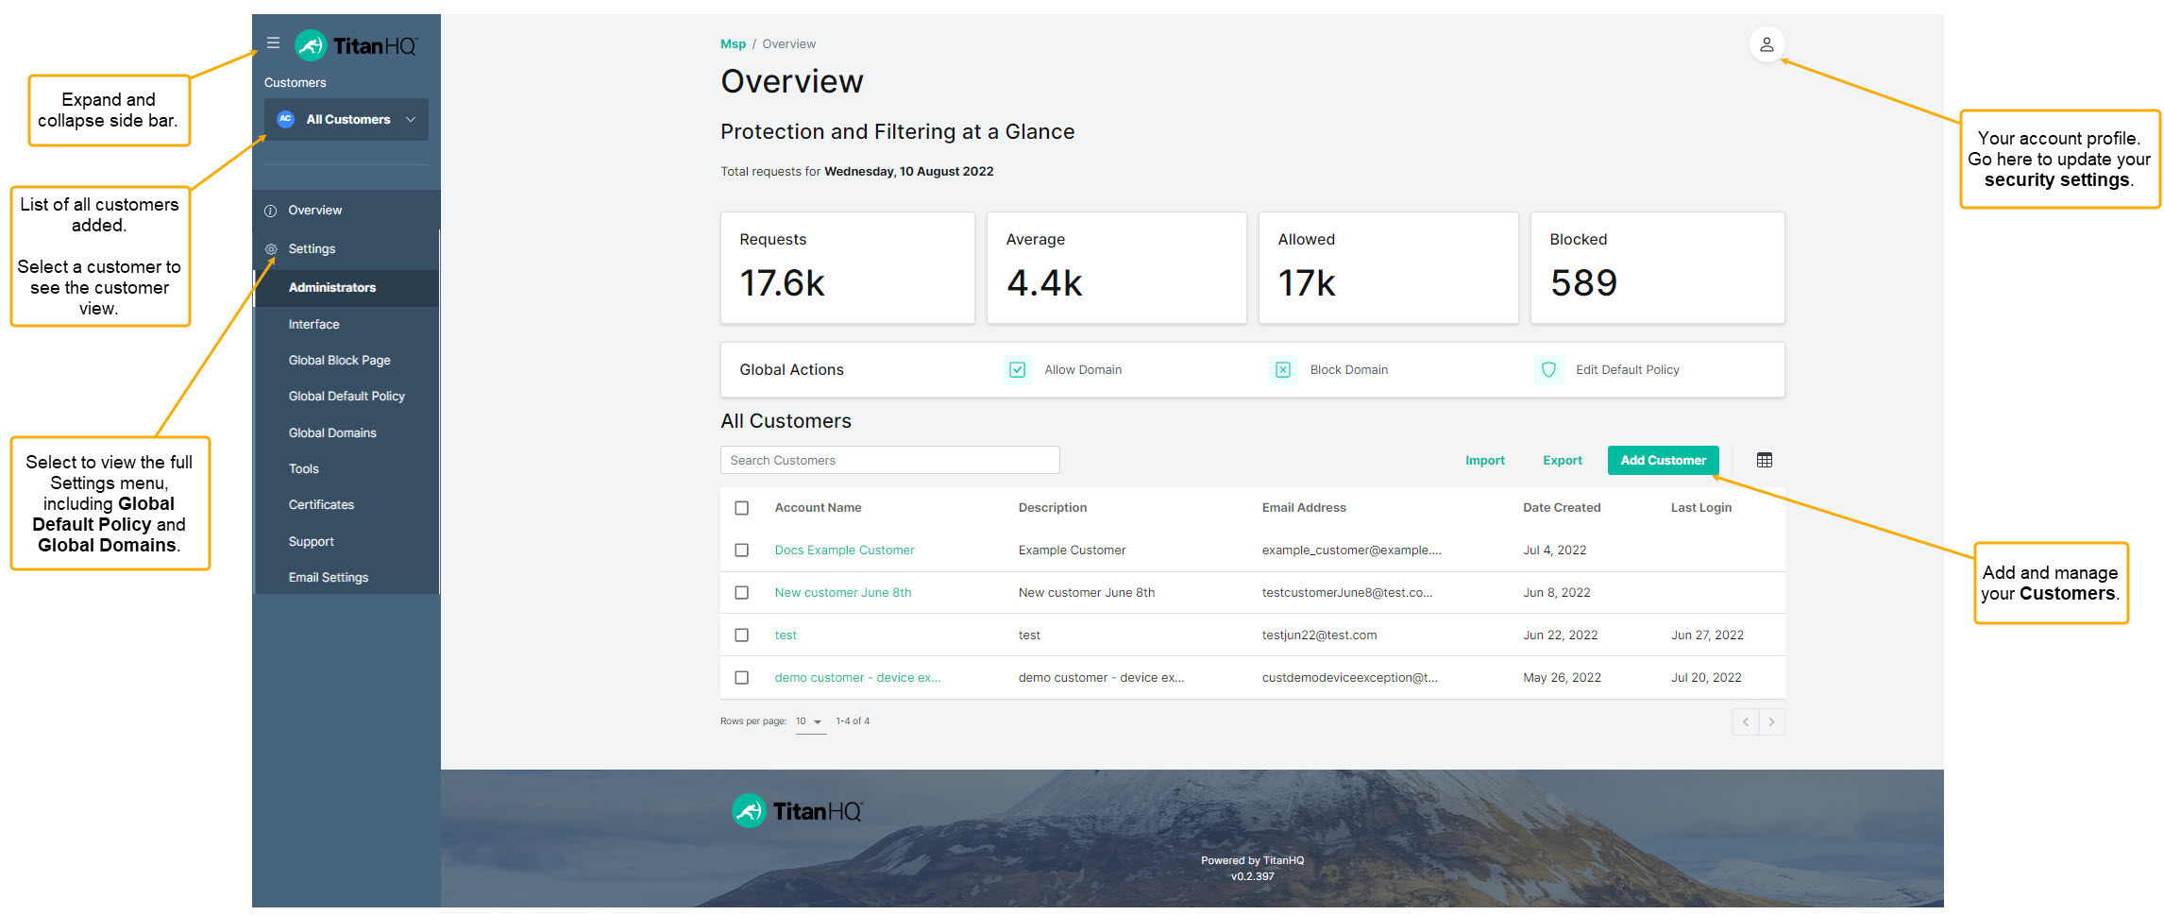
Task: Go to next page arrow
Action: coord(1771,722)
